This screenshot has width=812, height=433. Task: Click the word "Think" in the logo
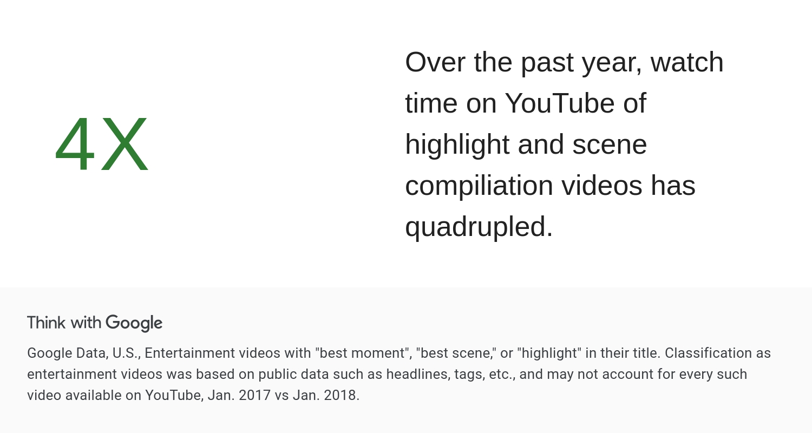pyautogui.click(x=47, y=323)
